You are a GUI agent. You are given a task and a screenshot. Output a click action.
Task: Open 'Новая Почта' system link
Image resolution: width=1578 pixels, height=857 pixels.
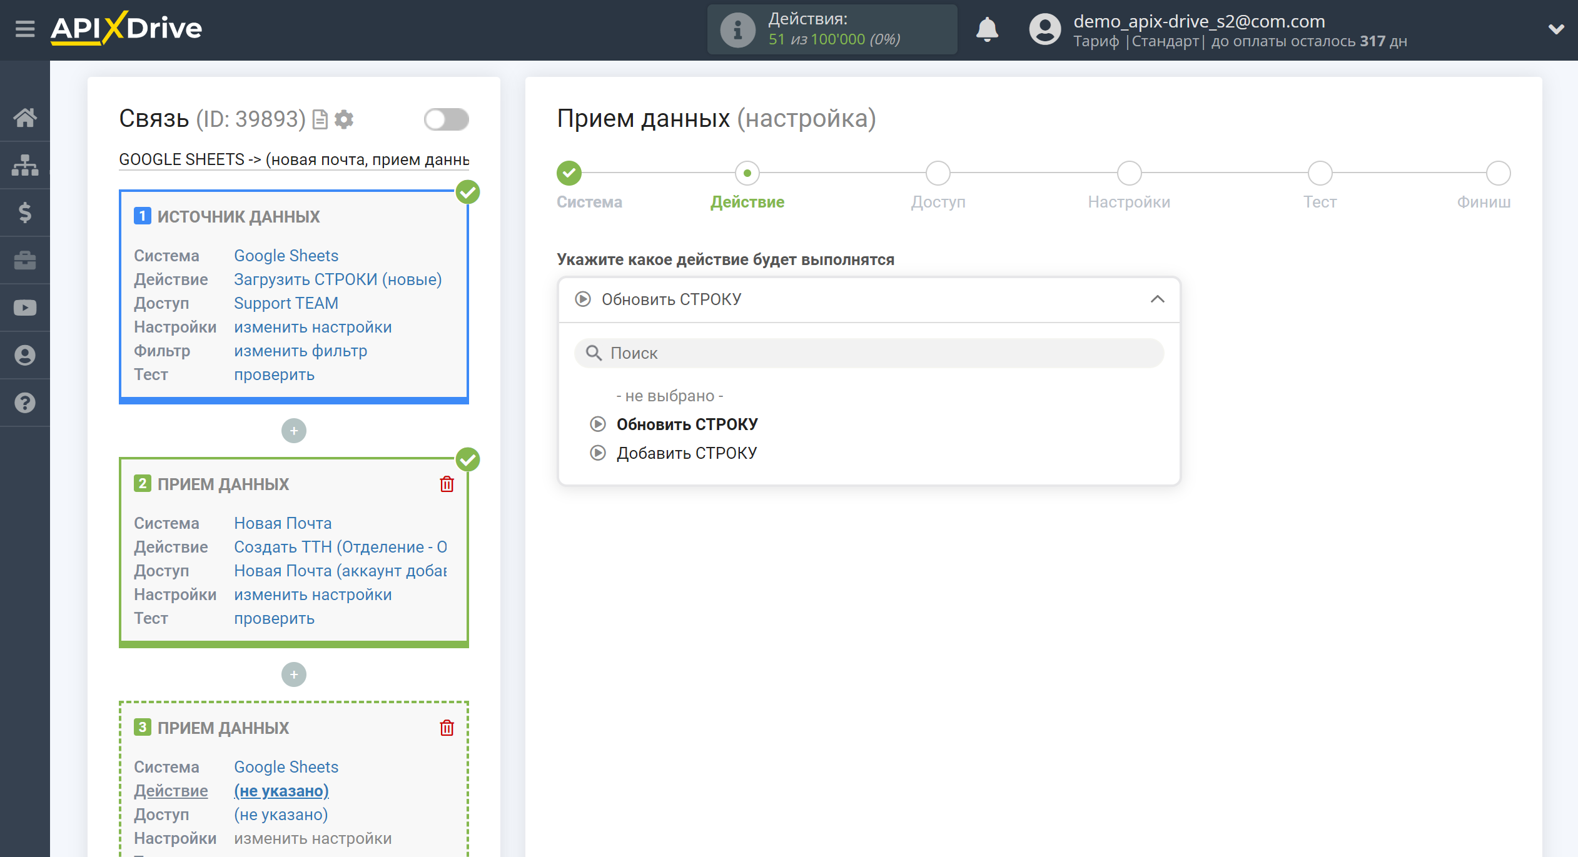tap(283, 523)
